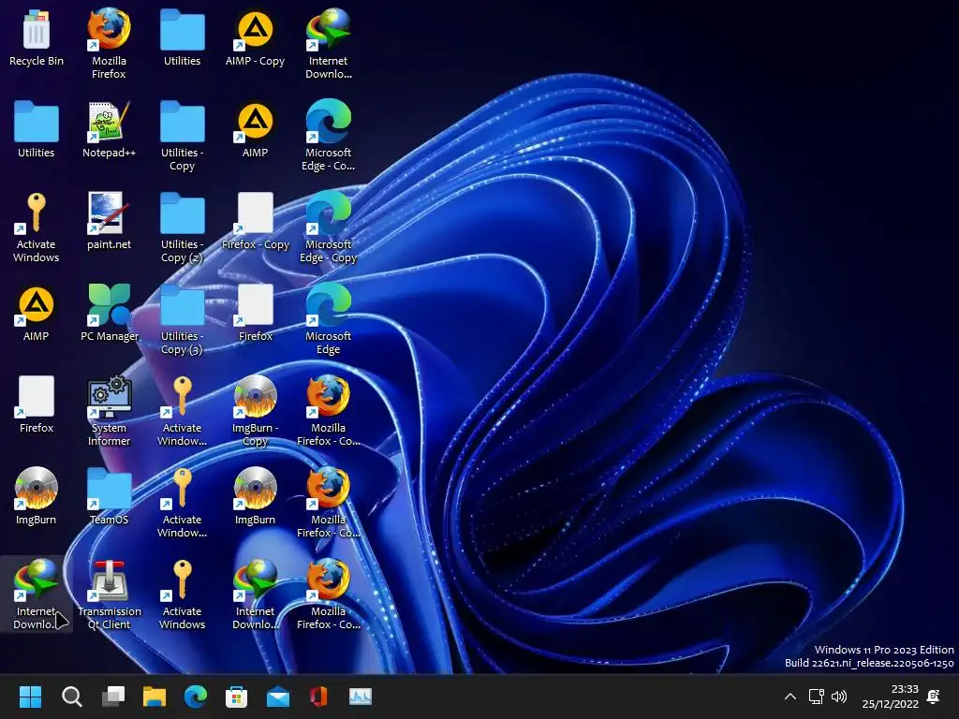Open Microsoft Store from the taskbar
Viewport: 959px width, 719px height.
237,697
